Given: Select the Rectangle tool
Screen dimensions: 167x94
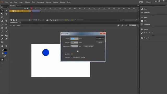Looking at the screenshot, I should click(6, 25).
